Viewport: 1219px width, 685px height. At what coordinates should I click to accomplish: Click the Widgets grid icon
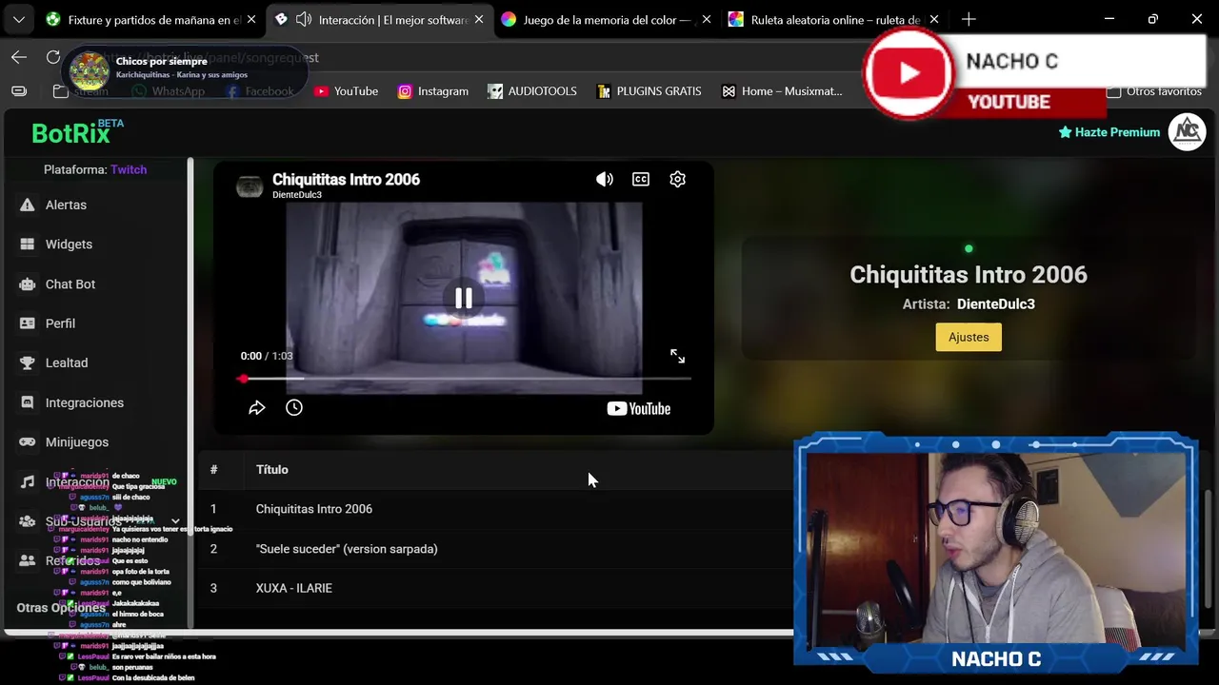[27, 245]
